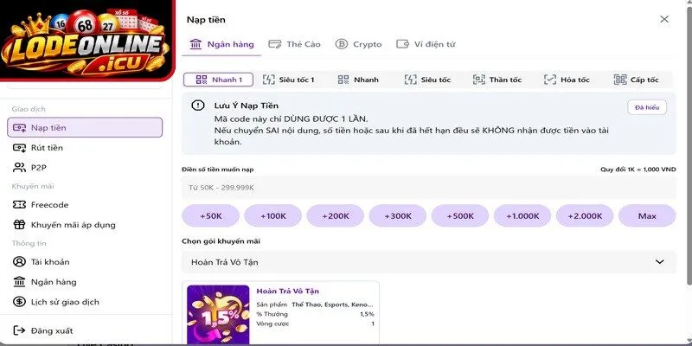Image resolution: width=692 pixels, height=346 pixels.
Task: Add +50K to the deposit amount
Action: [x=210, y=215]
